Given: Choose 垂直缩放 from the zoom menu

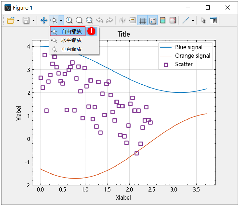Looking at the screenshot, I should [71, 49].
